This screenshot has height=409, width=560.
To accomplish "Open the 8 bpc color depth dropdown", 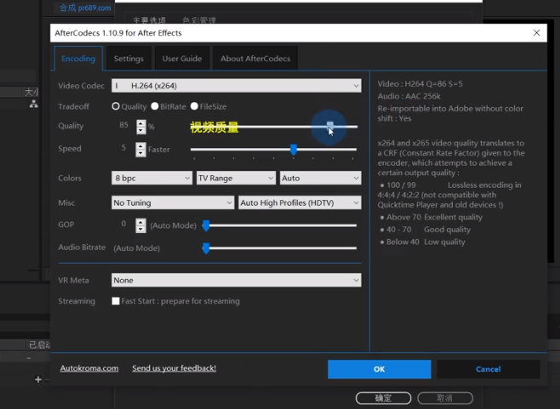I will [151, 178].
